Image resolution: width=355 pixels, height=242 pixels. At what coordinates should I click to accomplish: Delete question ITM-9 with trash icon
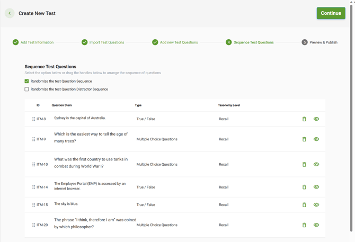click(304, 139)
